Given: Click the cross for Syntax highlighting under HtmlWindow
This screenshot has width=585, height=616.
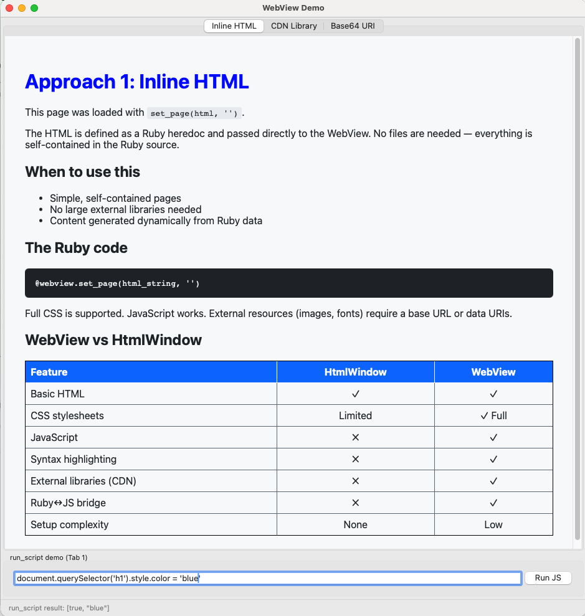Looking at the screenshot, I should (355, 459).
